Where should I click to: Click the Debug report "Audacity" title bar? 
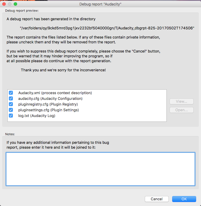pos(100,4)
